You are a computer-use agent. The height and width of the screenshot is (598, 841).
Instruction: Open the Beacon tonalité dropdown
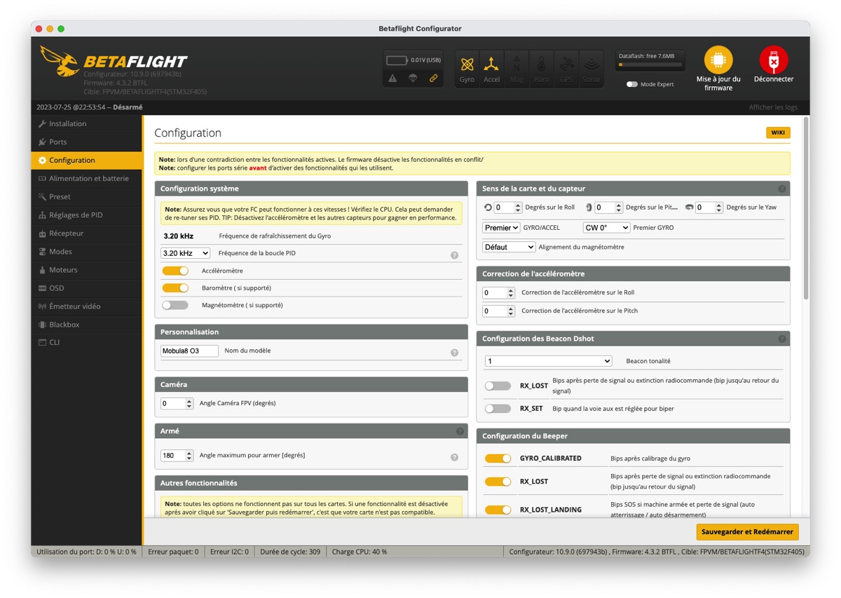coord(549,361)
